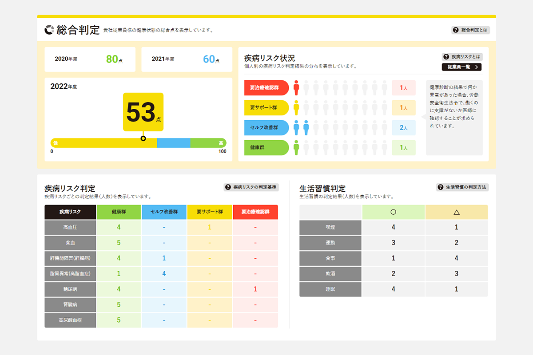Viewport: 533px width, 355px height.
Task: Select the セルフ改善群 blue label
Action: click(266, 127)
